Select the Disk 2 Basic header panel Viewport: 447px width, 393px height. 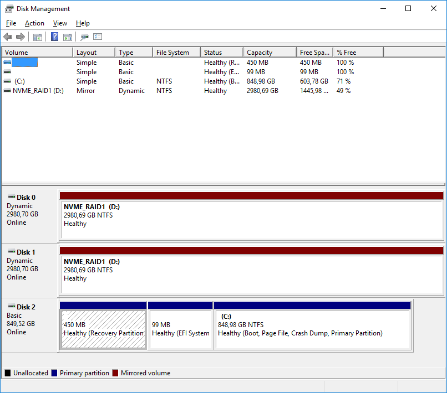30,325
